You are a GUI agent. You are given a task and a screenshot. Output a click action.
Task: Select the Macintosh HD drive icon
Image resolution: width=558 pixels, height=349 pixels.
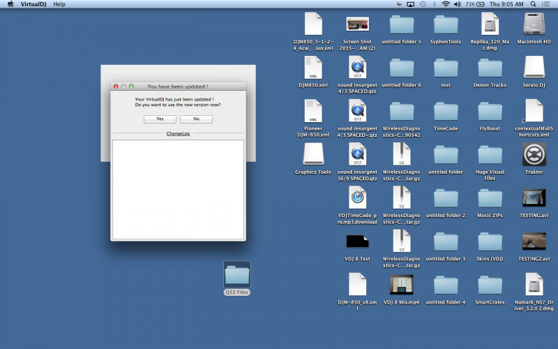click(534, 24)
